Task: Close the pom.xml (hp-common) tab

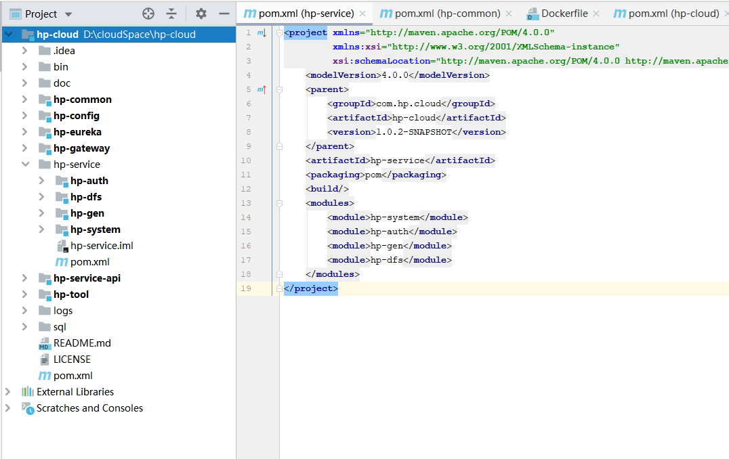Action: click(509, 14)
